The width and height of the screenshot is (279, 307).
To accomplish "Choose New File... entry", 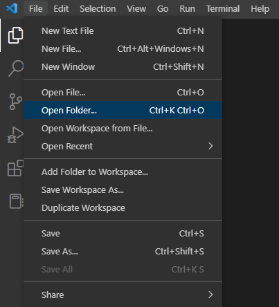I will point(123,49).
